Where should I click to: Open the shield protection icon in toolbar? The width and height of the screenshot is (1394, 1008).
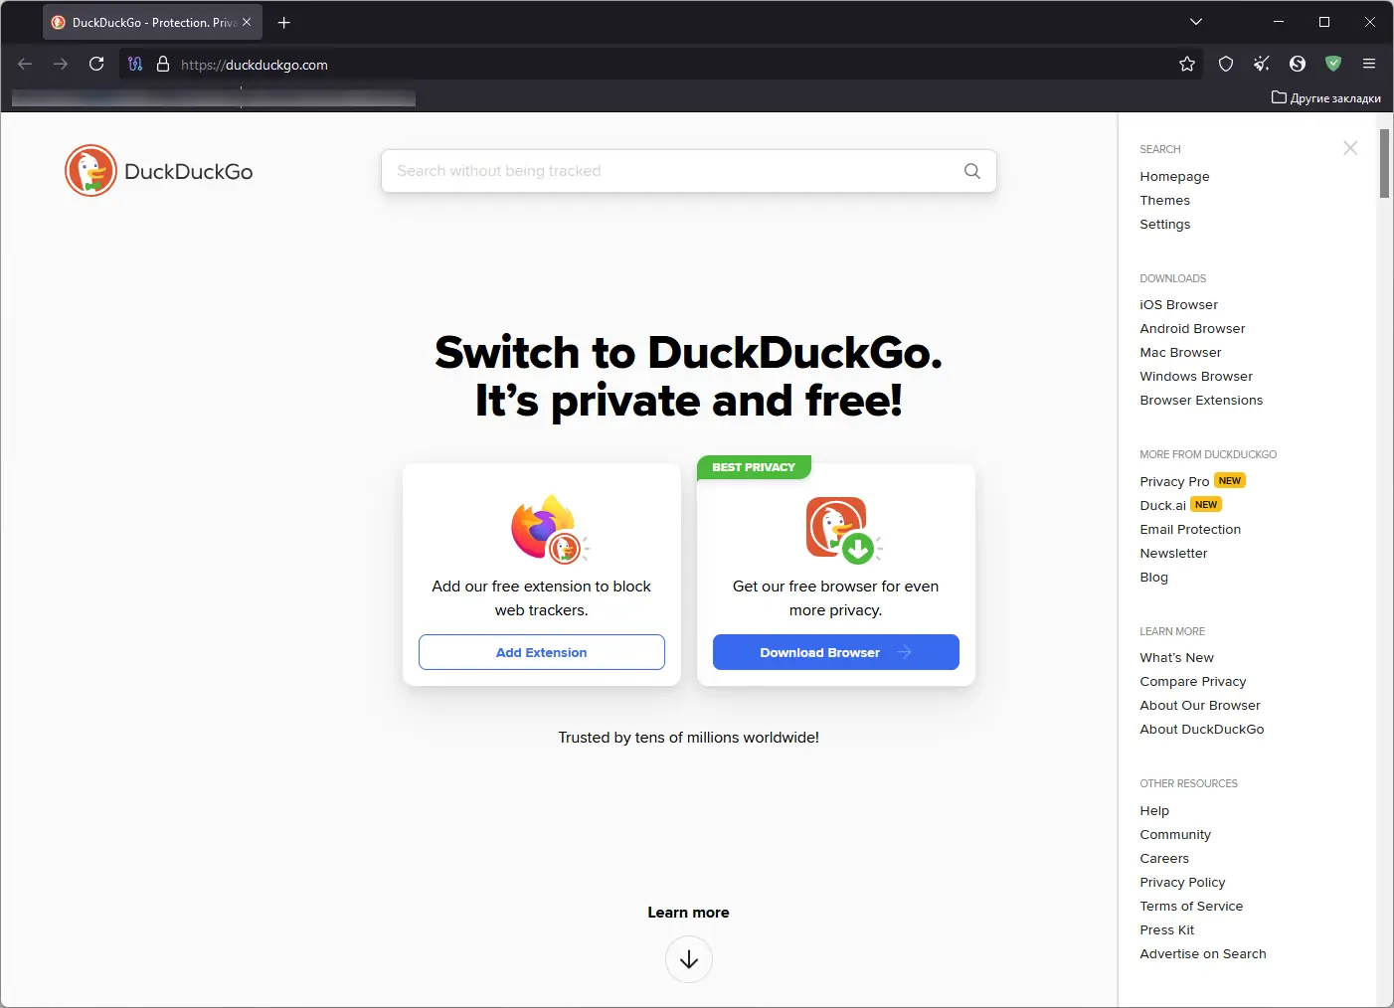(x=1226, y=64)
